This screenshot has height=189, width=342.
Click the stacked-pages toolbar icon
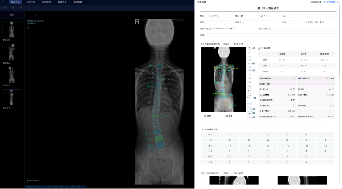(x=13, y=8)
